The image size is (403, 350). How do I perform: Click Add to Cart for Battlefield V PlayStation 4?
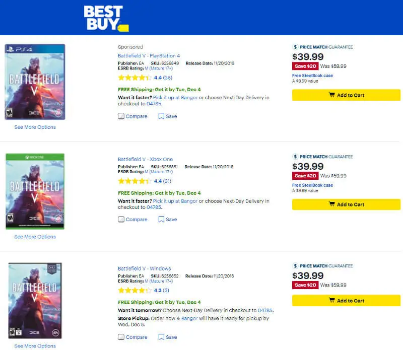(346, 95)
